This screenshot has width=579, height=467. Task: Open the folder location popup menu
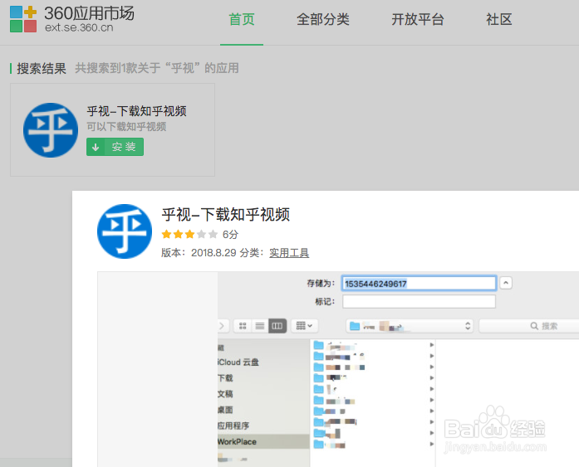(x=410, y=326)
